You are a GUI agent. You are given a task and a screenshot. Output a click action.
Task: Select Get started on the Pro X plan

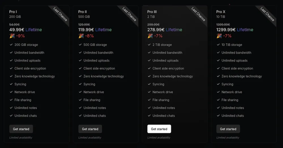click(228, 129)
